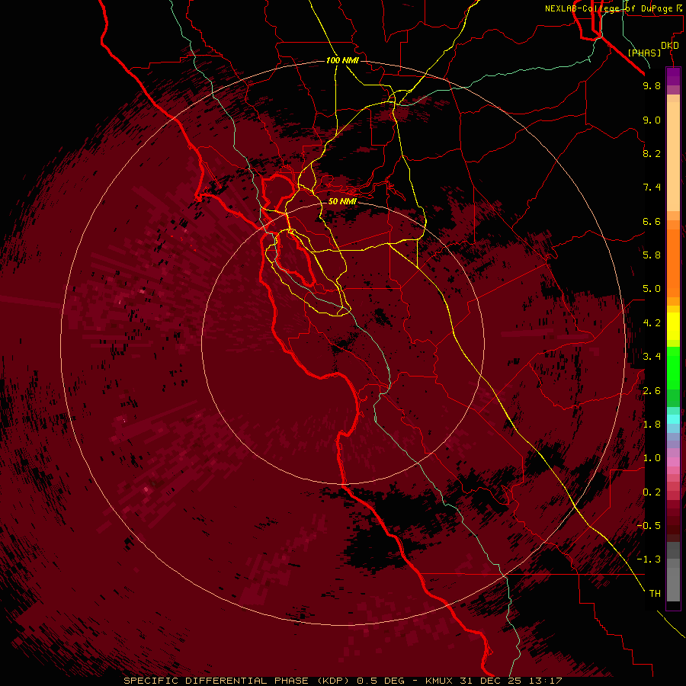Click the 50 NMI range ring label
This screenshot has height=686, width=686.
coord(342,201)
